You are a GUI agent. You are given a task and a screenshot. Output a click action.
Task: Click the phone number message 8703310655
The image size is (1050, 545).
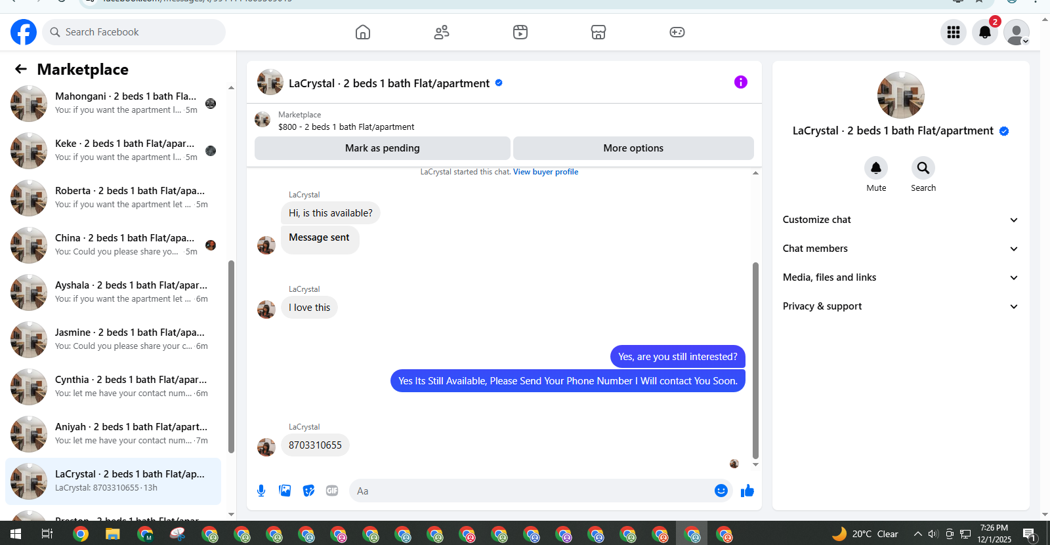coord(315,445)
